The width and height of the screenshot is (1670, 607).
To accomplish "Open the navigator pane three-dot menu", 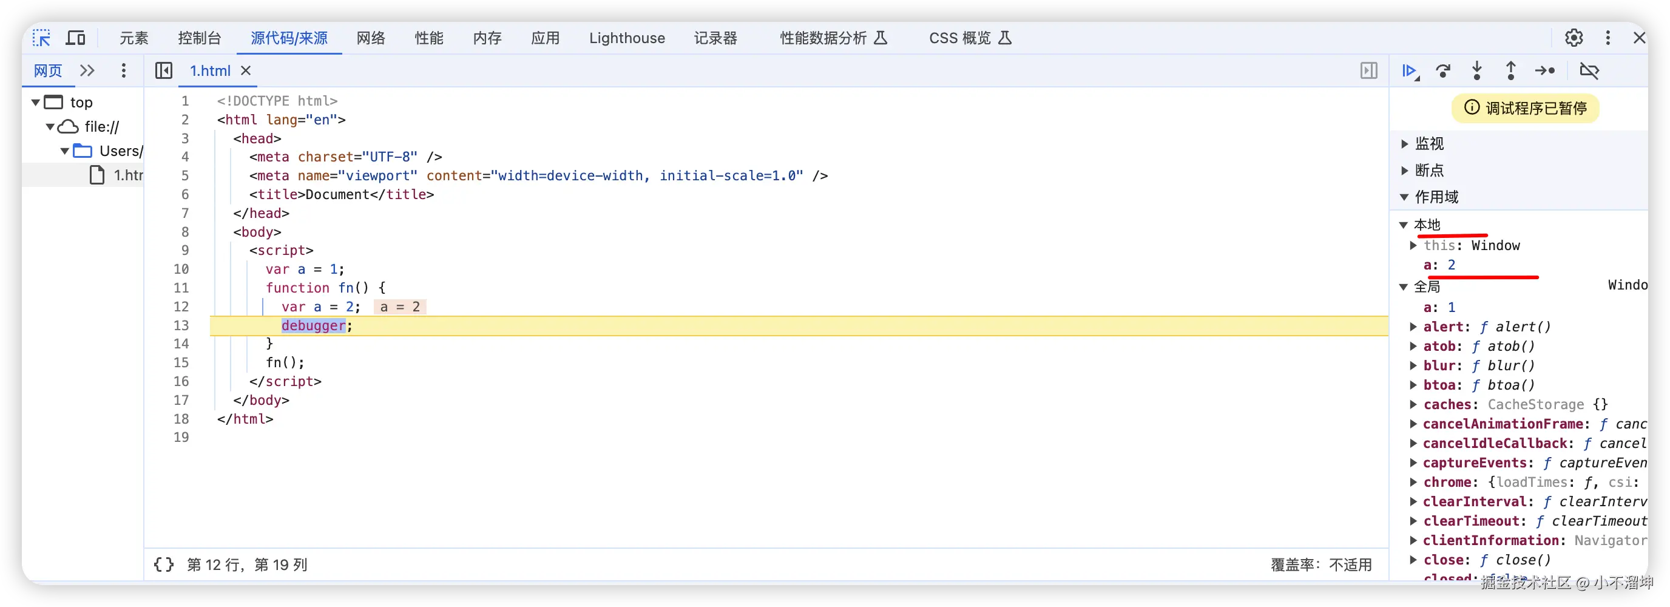I will tap(123, 70).
